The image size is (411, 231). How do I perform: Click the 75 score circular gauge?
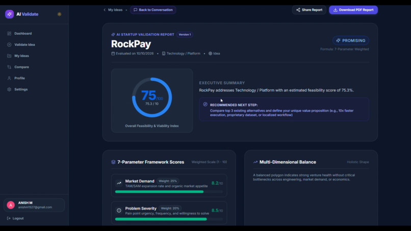point(152,97)
